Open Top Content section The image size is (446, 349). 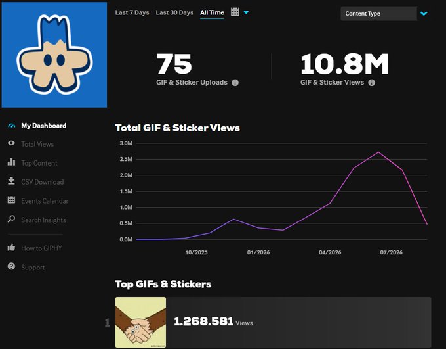[x=39, y=163]
